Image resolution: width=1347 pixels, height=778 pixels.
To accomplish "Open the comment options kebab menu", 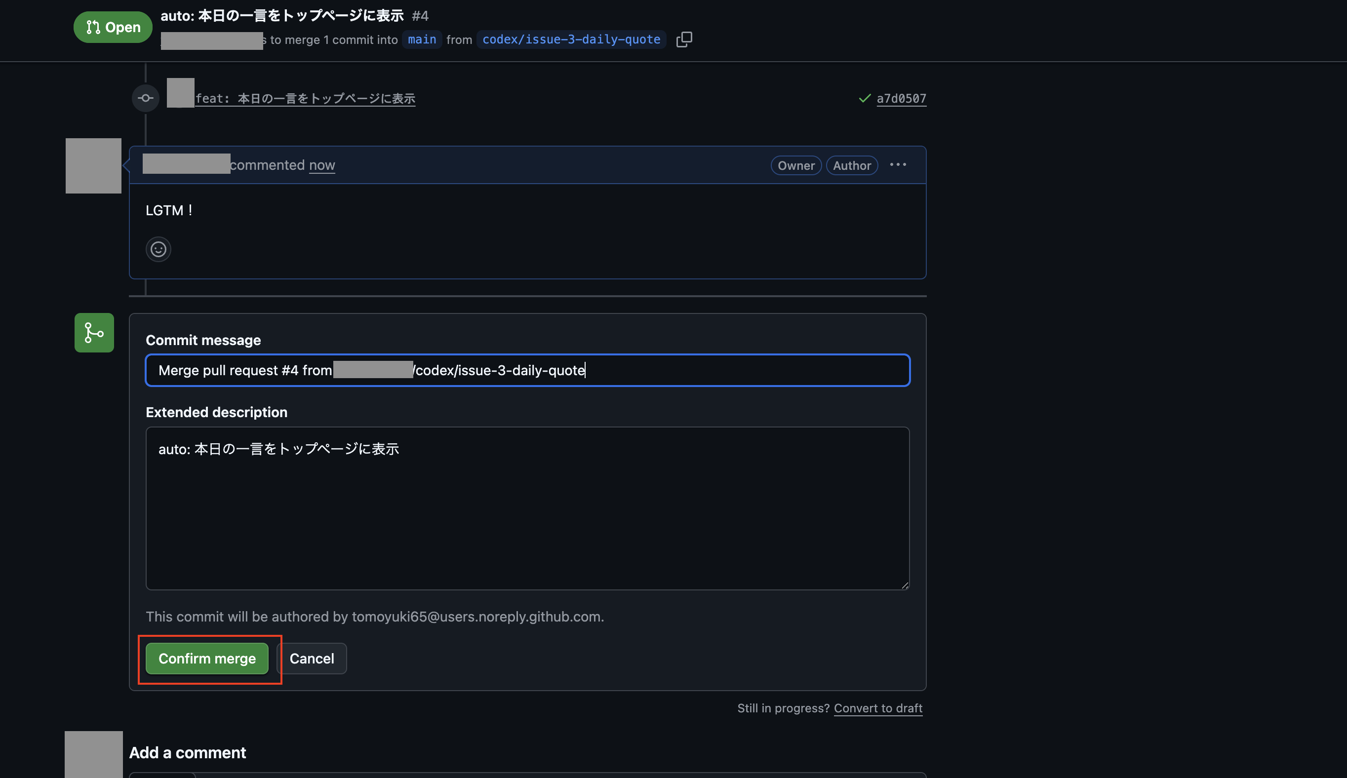I will pyautogui.click(x=898, y=164).
